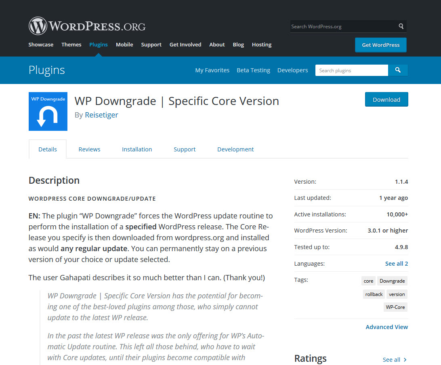Select the version tag

click(x=397, y=294)
